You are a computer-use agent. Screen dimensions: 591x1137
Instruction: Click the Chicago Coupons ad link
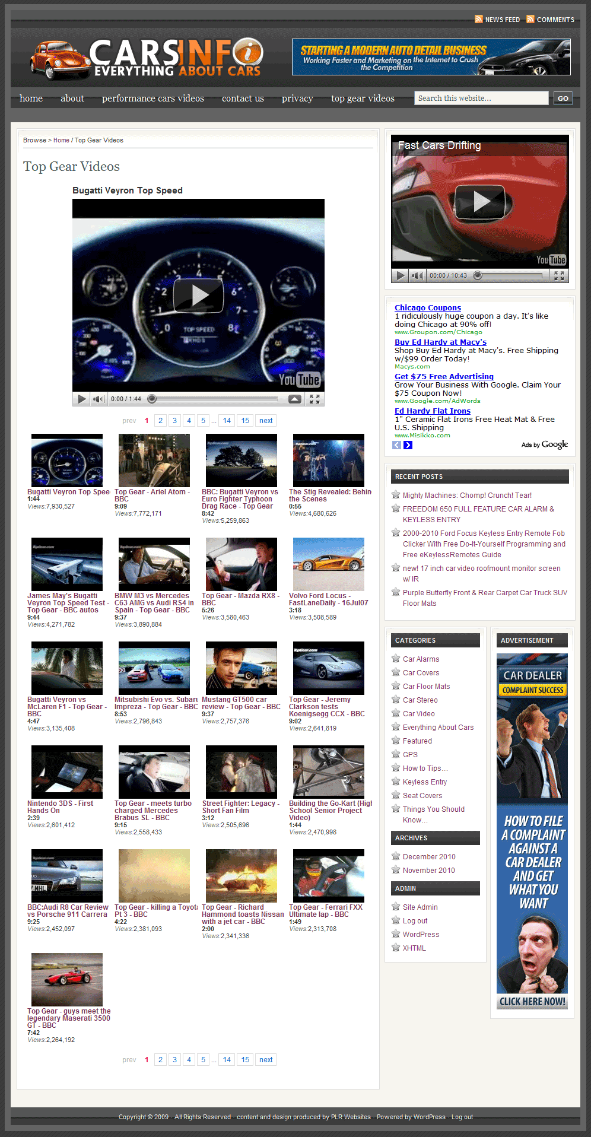tap(428, 307)
